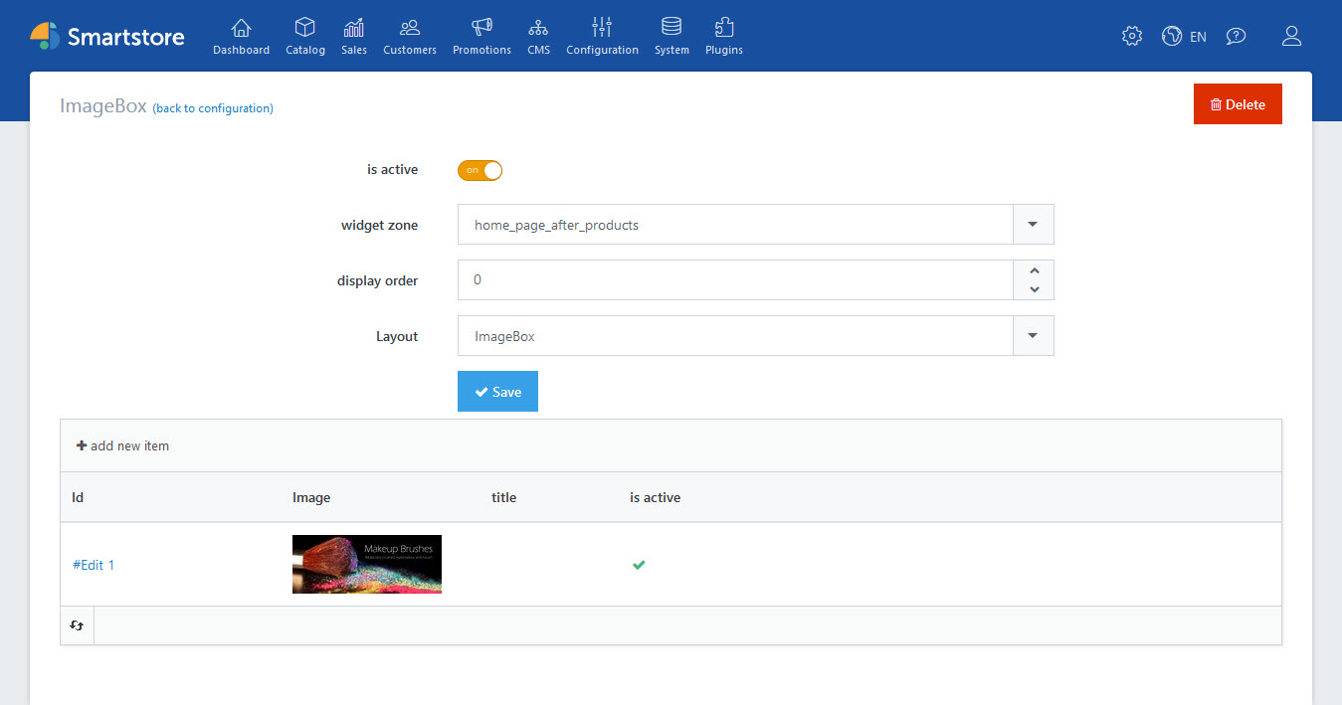This screenshot has width=1342, height=705.
Task: Click the grid refresh icon
Action: click(x=77, y=625)
